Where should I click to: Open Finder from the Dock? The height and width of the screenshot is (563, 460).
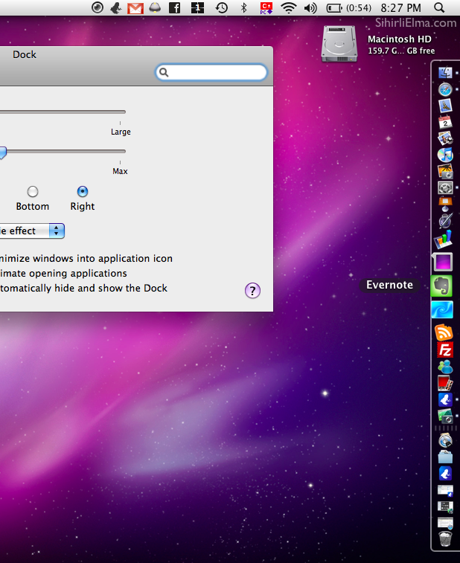pos(446,73)
